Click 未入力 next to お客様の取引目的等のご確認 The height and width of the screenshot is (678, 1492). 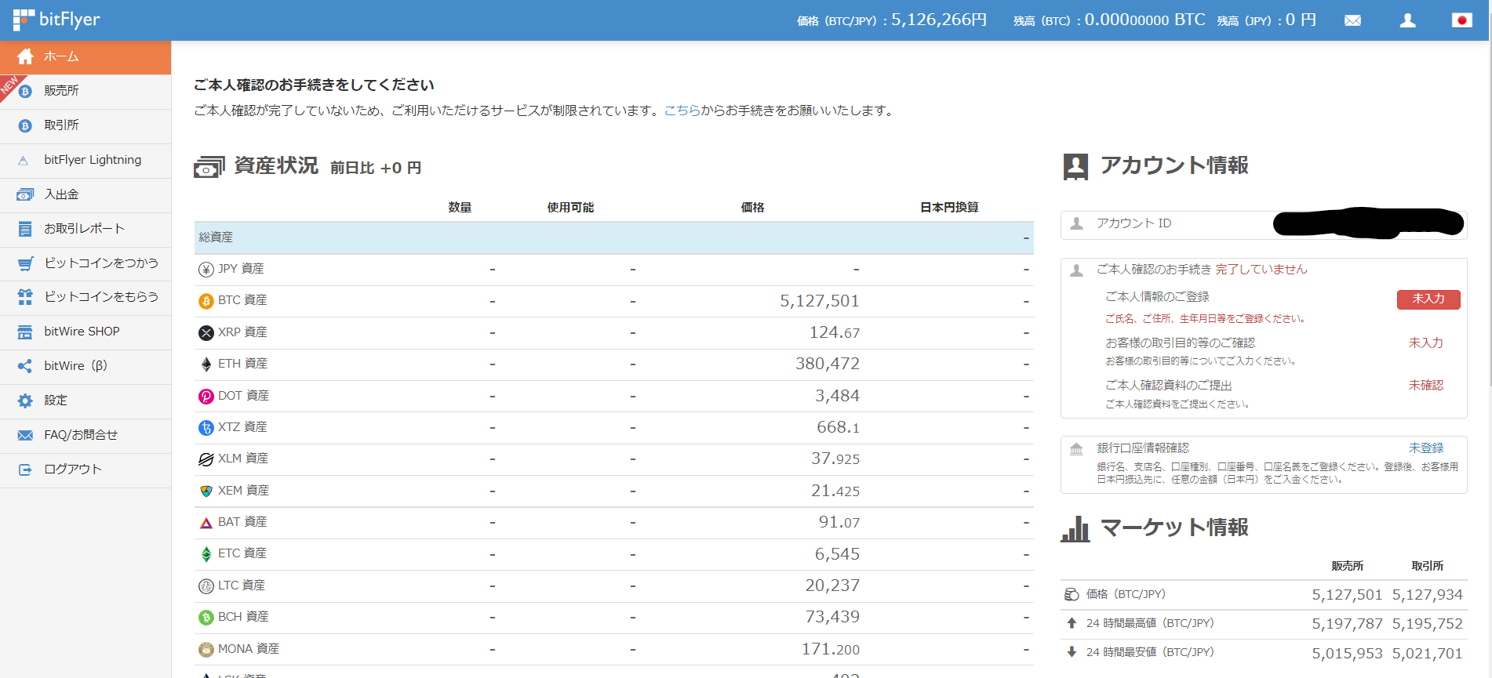click(x=1425, y=343)
